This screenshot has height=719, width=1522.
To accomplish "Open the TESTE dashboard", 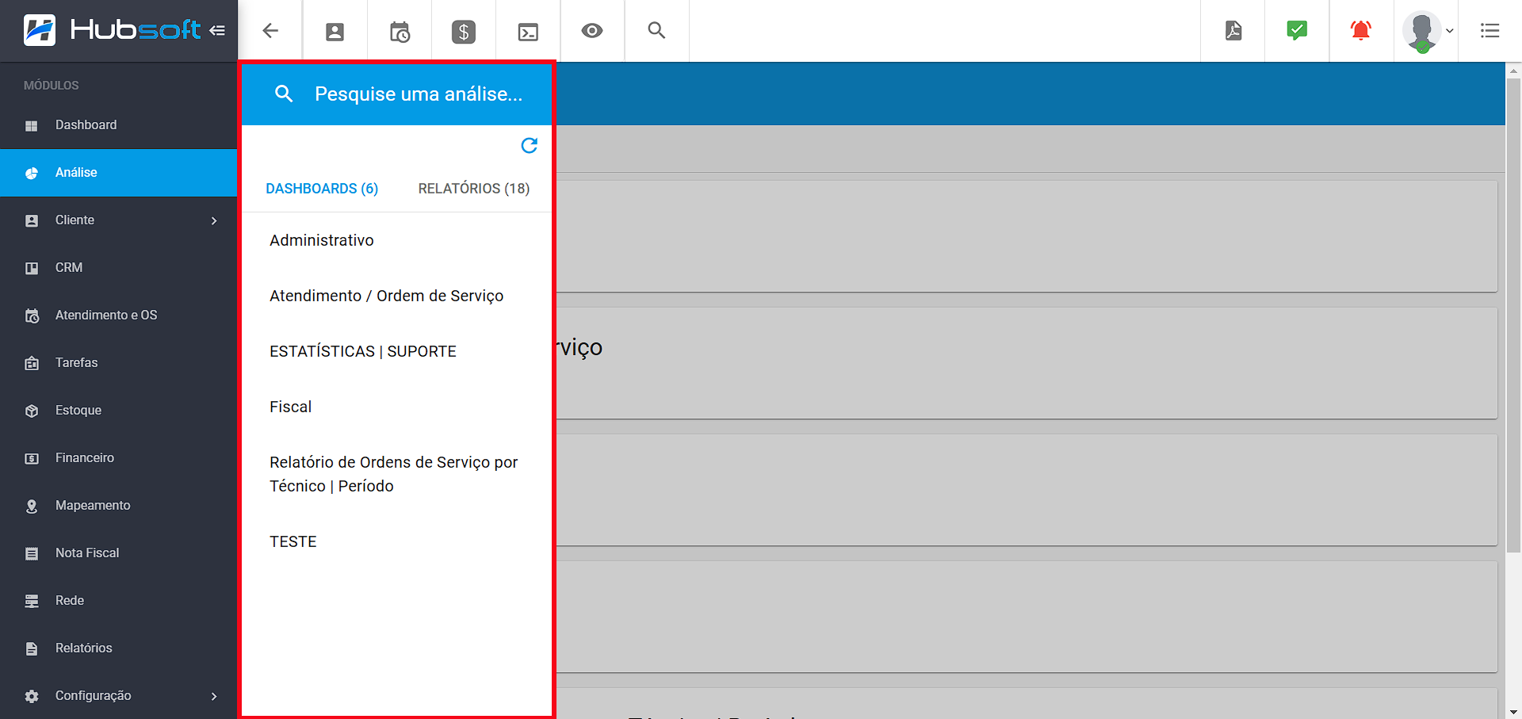I will point(396,541).
